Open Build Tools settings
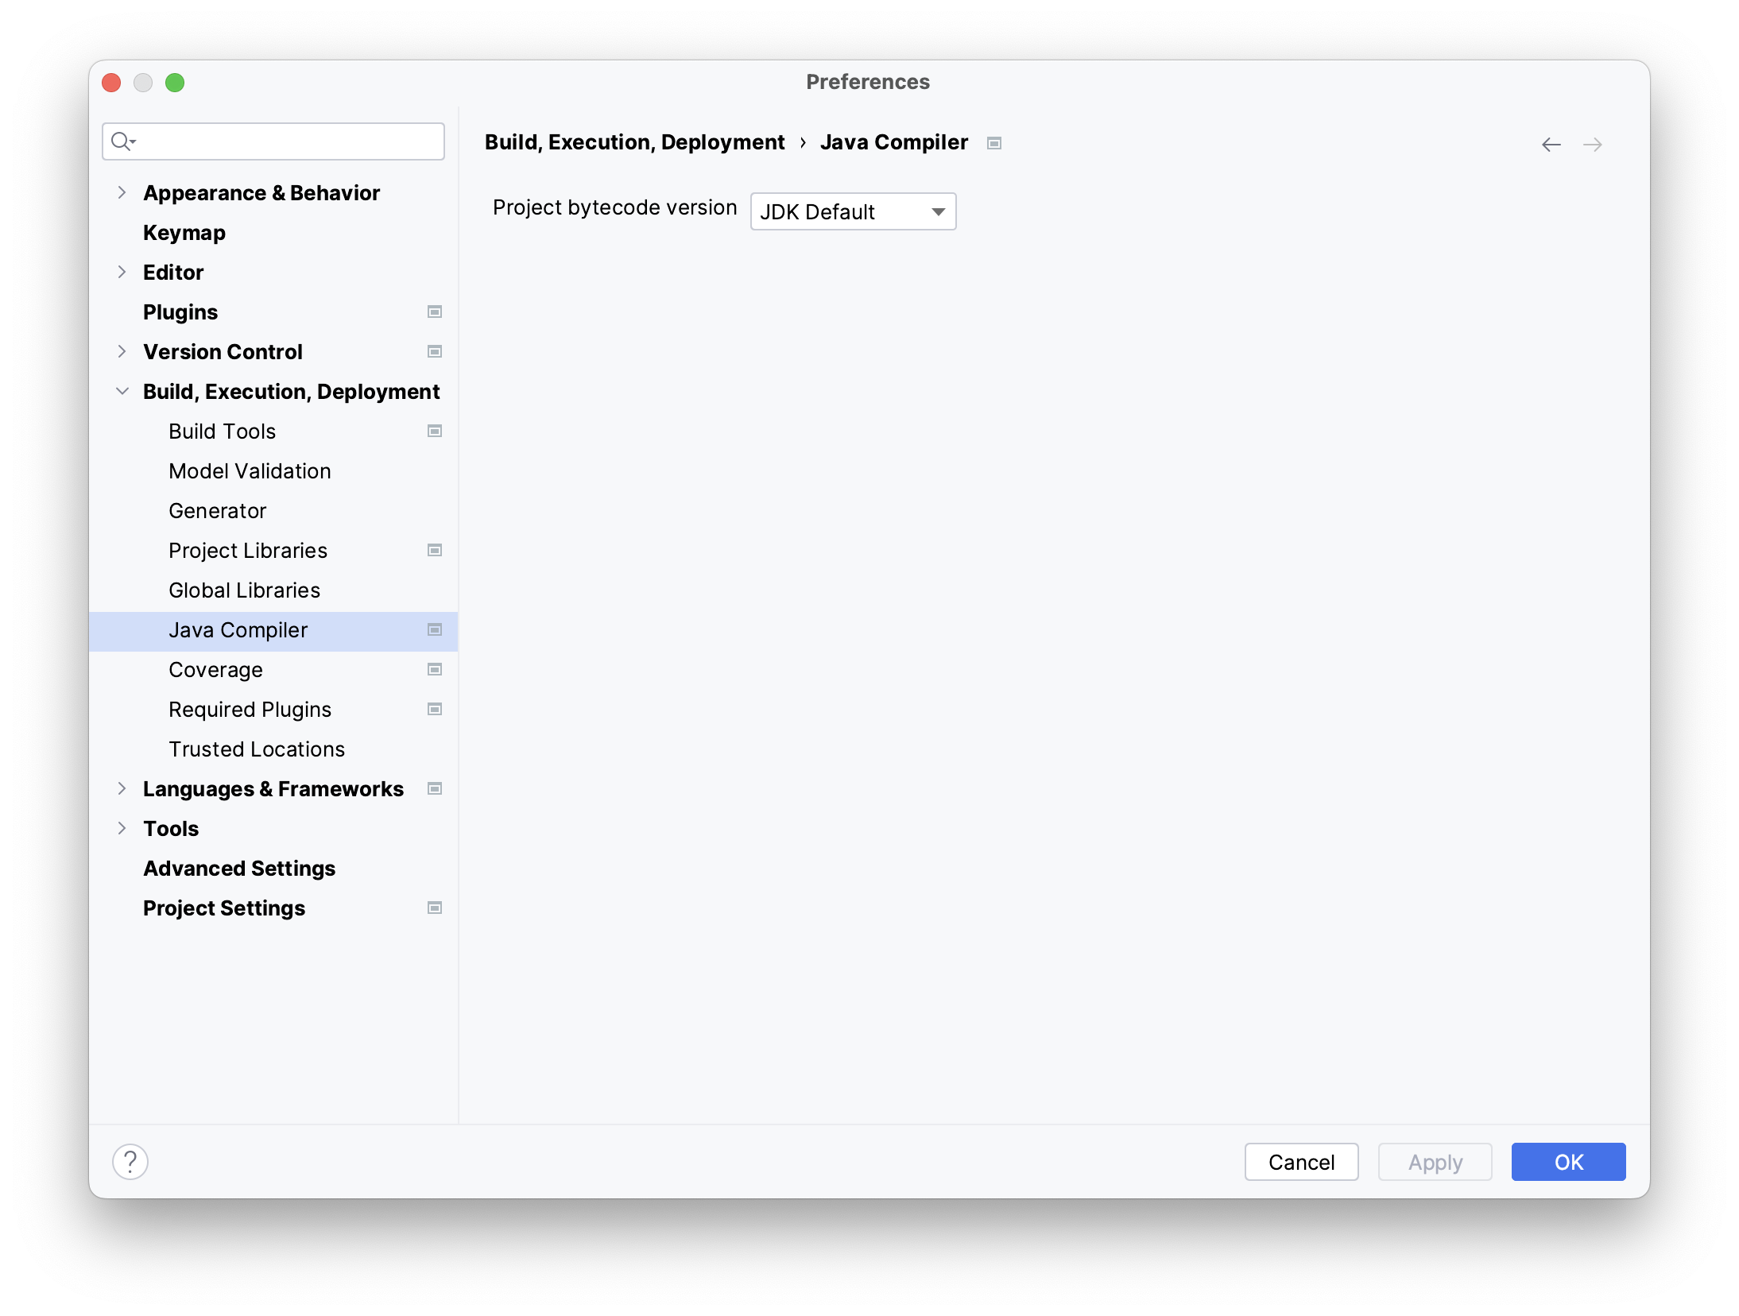1739x1316 pixels. (x=223, y=432)
